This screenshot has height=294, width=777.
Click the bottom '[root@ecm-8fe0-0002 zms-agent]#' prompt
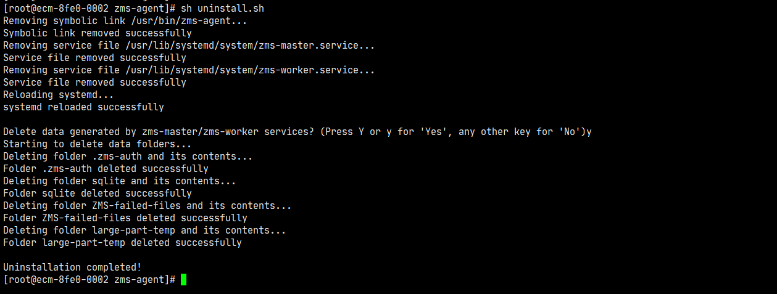pos(89,280)
